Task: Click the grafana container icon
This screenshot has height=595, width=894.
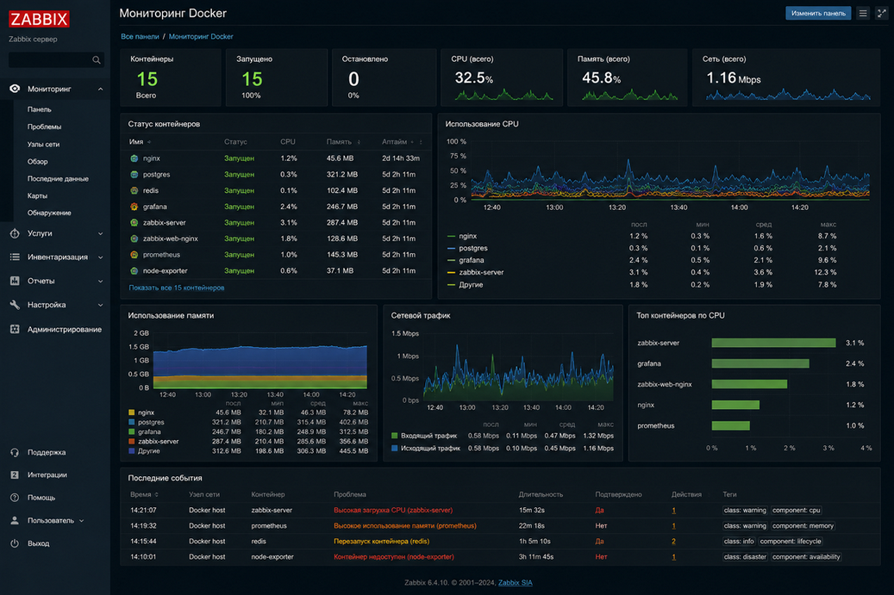Action: pos(134,207)
